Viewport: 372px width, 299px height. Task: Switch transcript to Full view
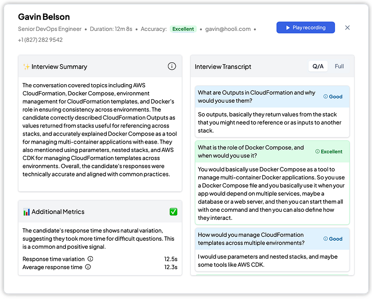pyautogui.click(x=340, y=66)
